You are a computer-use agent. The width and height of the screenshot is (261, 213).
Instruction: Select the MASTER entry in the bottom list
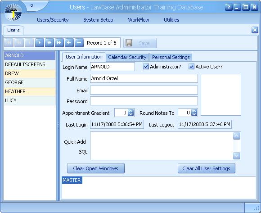tap(72, 180)
